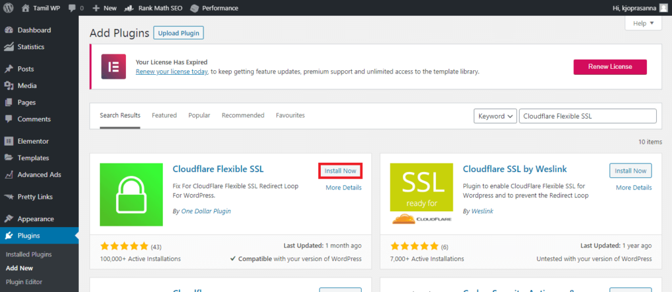Click the "10 items" count text
The height and width of the screenshot is (292, 672).
(650, 142)
